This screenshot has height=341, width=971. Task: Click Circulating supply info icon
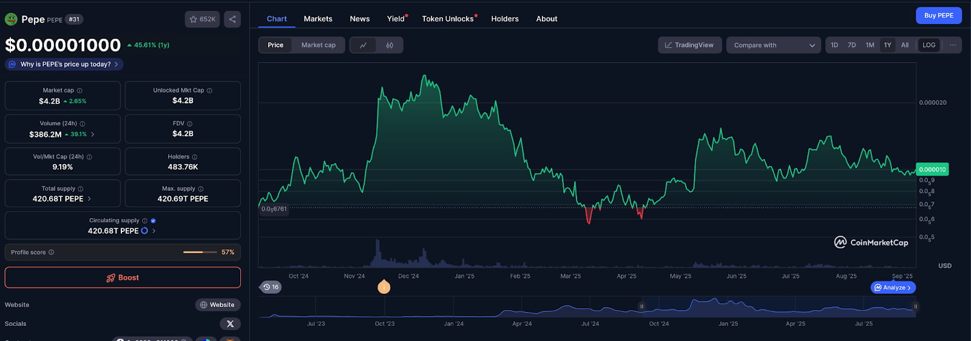pyautogui.click(x=144, y=220)
